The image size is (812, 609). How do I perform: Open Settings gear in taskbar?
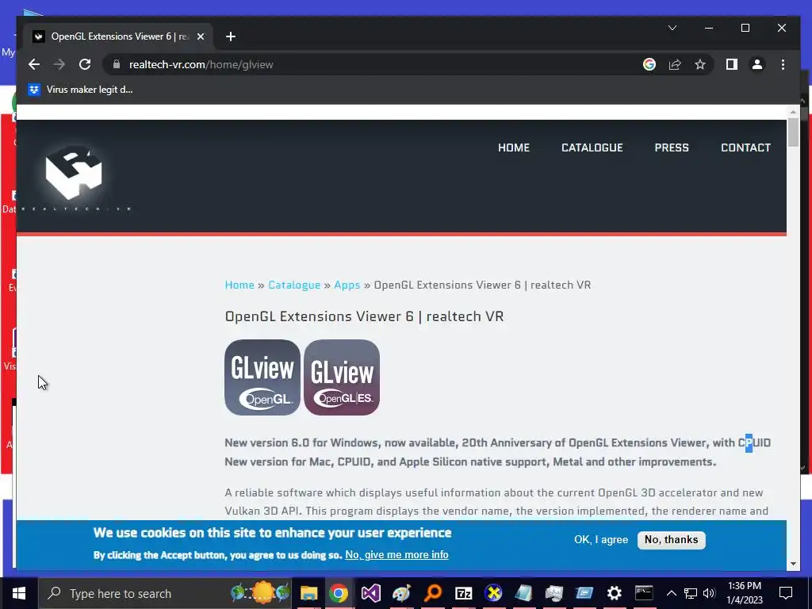615,593
